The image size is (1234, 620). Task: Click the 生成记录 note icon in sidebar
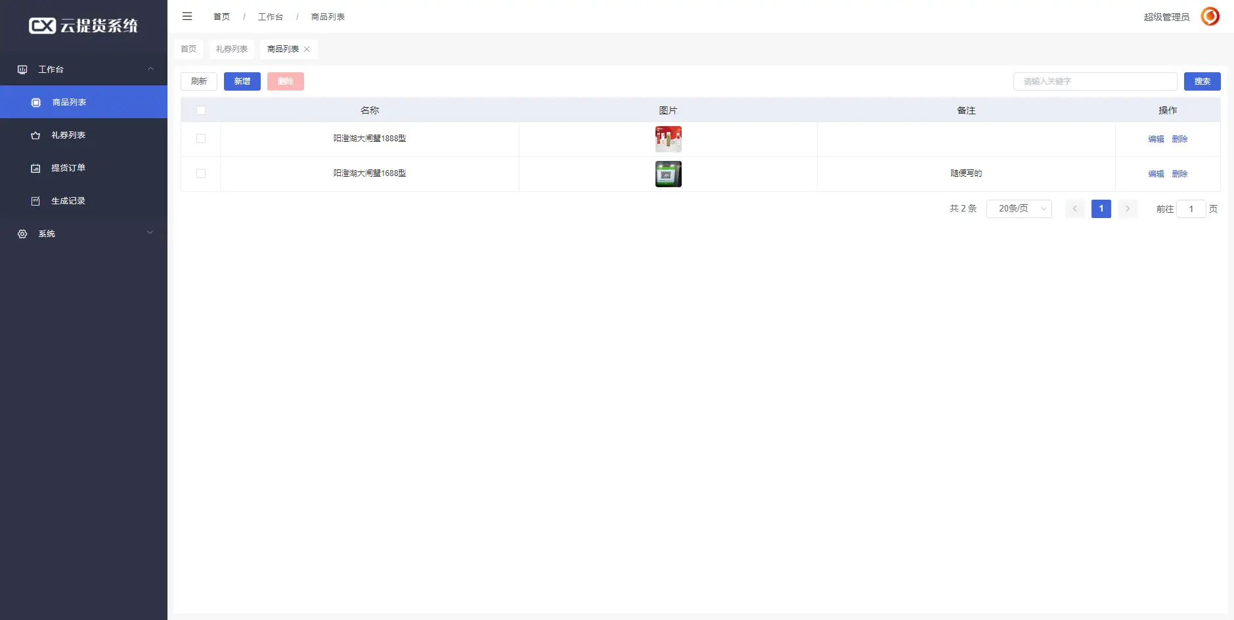click(35, 201)
